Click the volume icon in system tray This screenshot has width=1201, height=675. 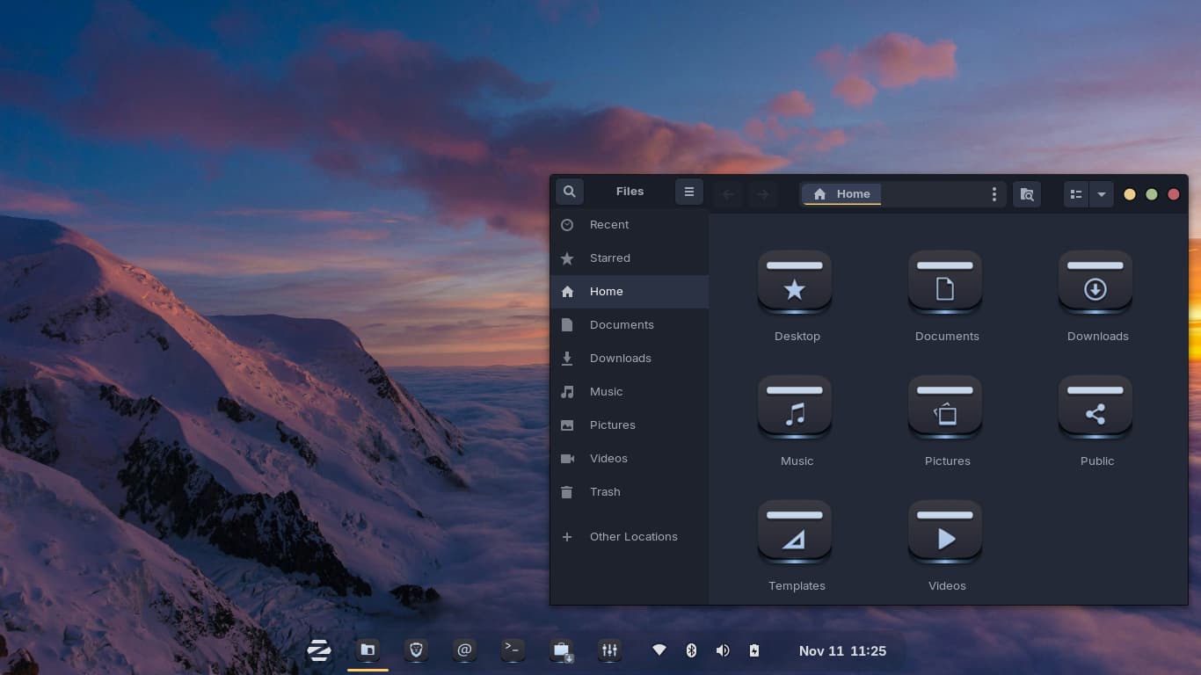click(723, 650)
